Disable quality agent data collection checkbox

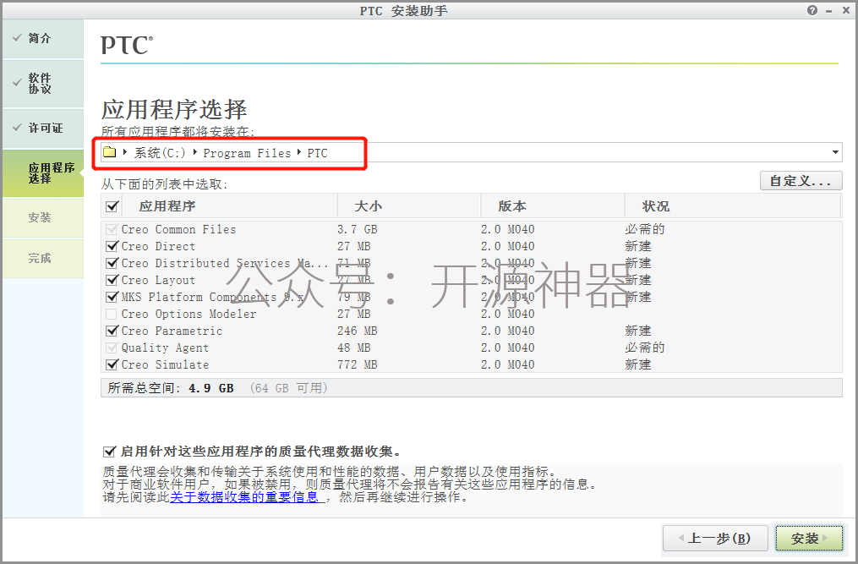click(x=109, y=452)
